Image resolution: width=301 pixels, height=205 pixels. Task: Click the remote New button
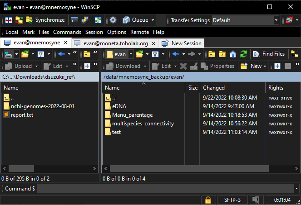251,66
